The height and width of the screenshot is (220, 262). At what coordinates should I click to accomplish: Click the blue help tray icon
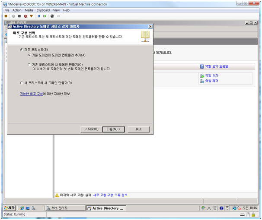tap(221, 208)
